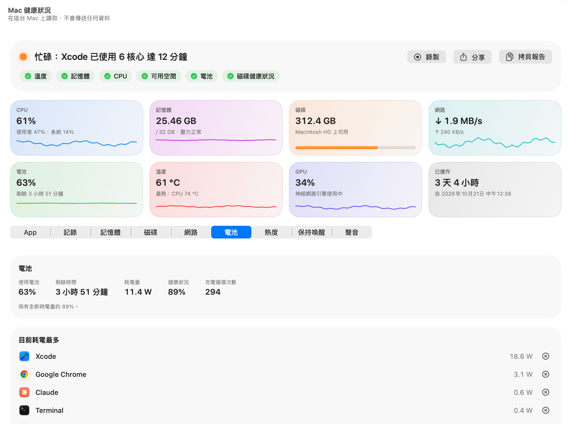This screenshot has height=424, width=569.
Task: Quit Claude using its X icon
Action: pyautogui.click(x=545, y=392)
